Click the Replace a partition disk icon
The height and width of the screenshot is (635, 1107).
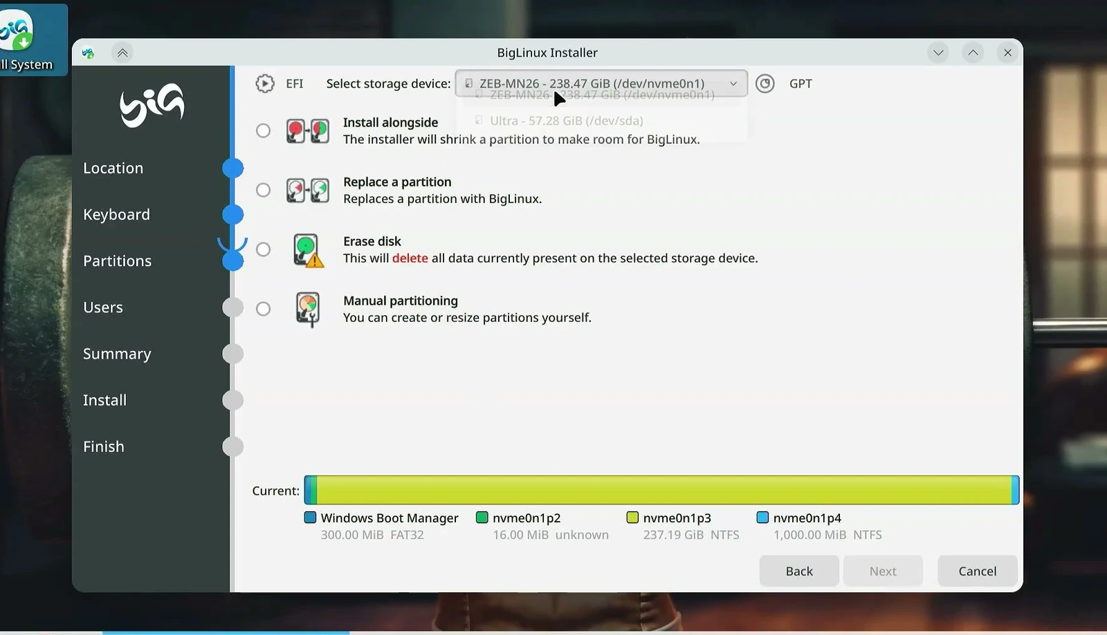308,190
